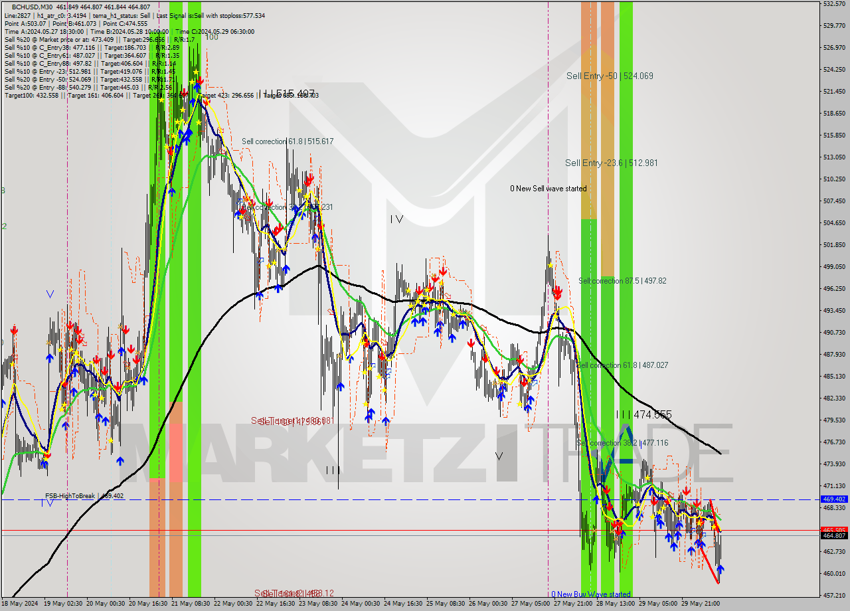Click the '18 May 2024' date label

(x=20, y=604)
